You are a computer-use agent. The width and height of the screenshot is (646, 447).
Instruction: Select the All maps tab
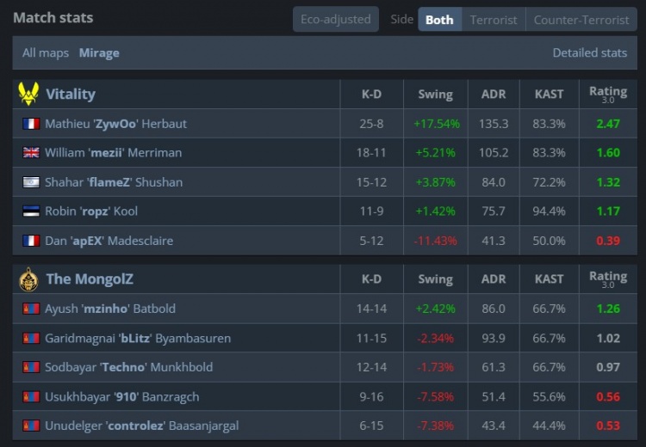click(x=46, y=52)
